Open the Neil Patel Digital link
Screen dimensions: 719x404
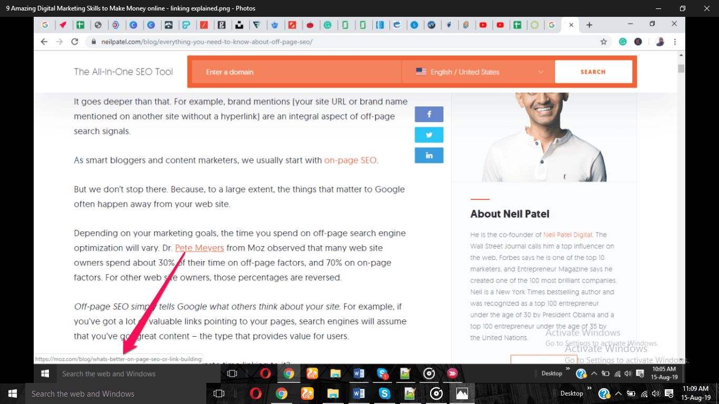(567, 235)
